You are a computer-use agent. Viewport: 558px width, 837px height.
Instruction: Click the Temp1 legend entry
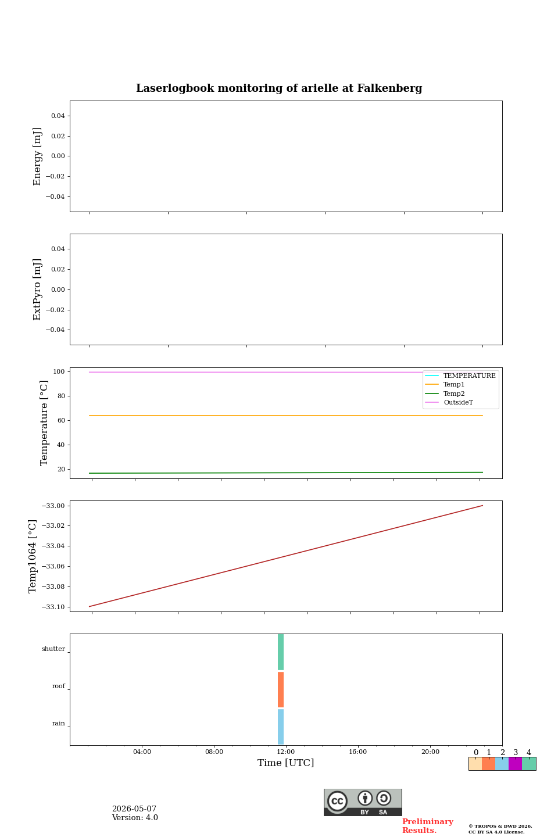[445, 385]
